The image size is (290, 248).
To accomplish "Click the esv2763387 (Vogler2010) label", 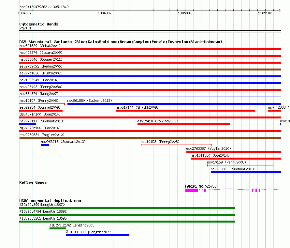I will (209, 148).
